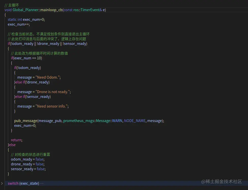The height and width of the screenshot is (190, 248).
Task: Click the comment beginning "// 此处打印消息"
Action: (x=47, y=39)
